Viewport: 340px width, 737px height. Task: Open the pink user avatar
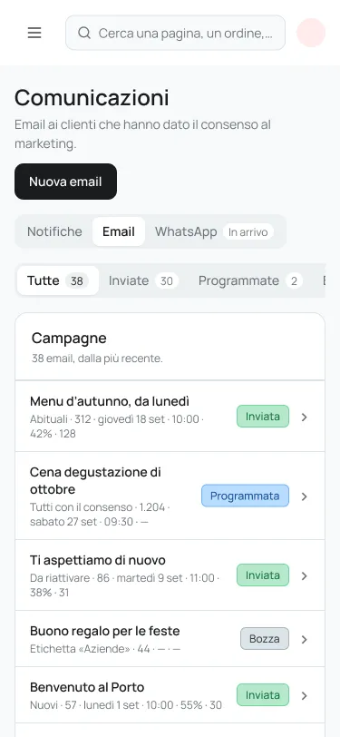(311, 33)
